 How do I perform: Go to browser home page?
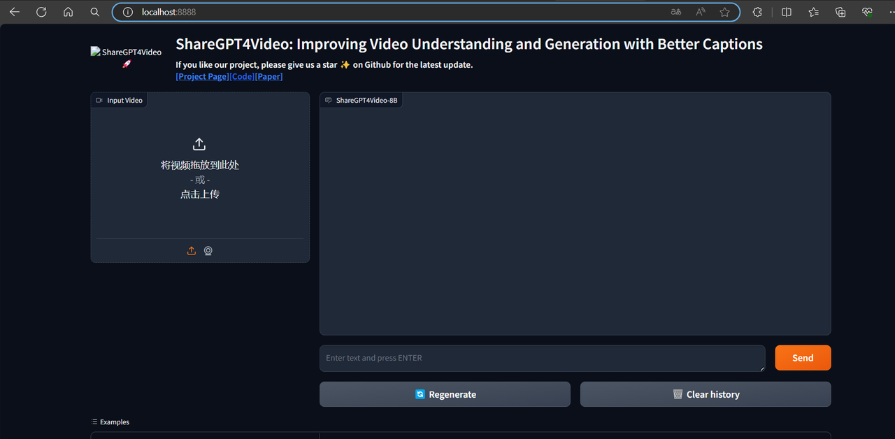pos(68,12)
